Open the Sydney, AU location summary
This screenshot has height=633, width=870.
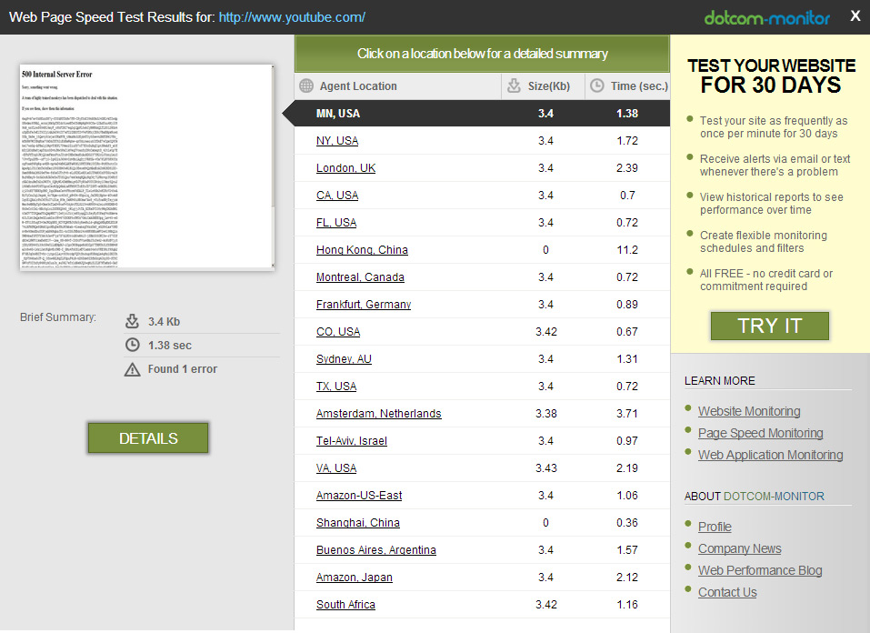[344, 358]
